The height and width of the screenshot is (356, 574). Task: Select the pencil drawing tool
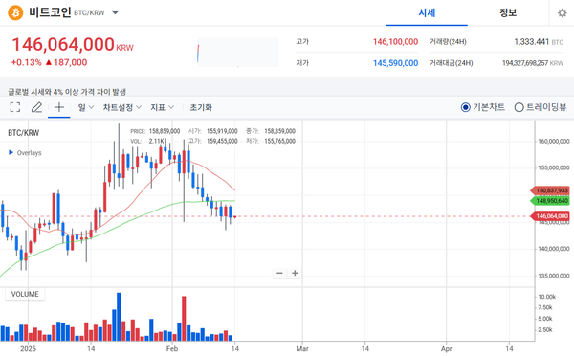(36, 107)
